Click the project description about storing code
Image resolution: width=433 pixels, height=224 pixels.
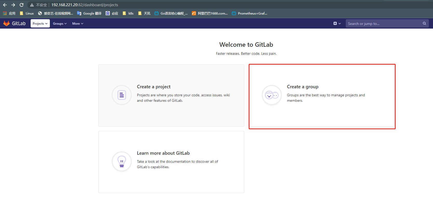coord(184,98)
